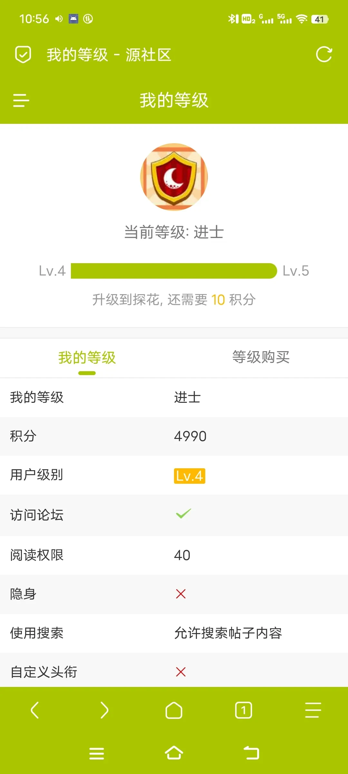Screen dimensions: 348x774
Task: Tap the Android system home button
Action: pyautogui.click(x=174, y=753)
